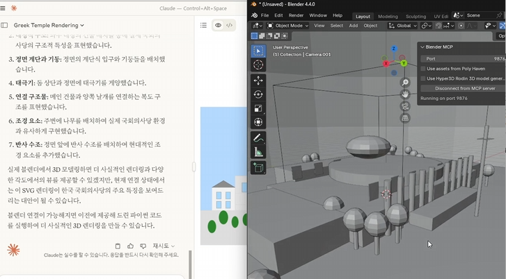Select the 3D Cursor tool

click(258, 65)
